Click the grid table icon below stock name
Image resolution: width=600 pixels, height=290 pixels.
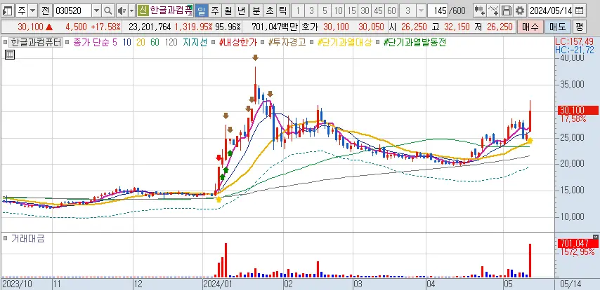point(10,55)
